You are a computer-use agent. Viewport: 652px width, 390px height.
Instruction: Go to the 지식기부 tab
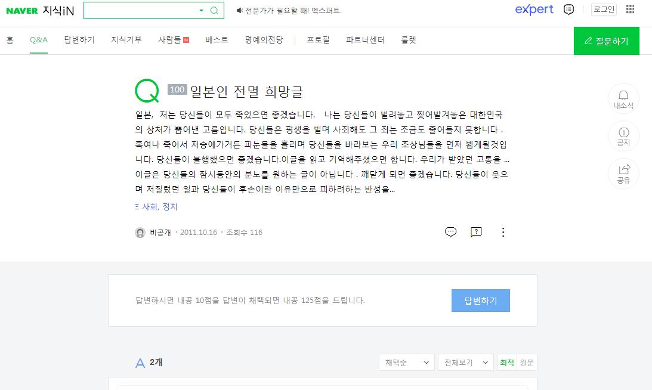point(126,41)
